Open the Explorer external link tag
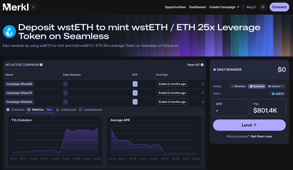 [x=276, y=86]
